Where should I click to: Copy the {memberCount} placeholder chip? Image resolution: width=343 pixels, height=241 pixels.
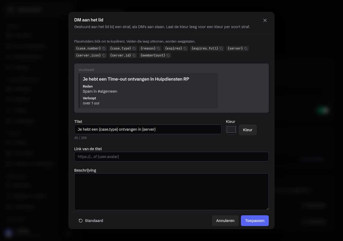click(155, 55)
